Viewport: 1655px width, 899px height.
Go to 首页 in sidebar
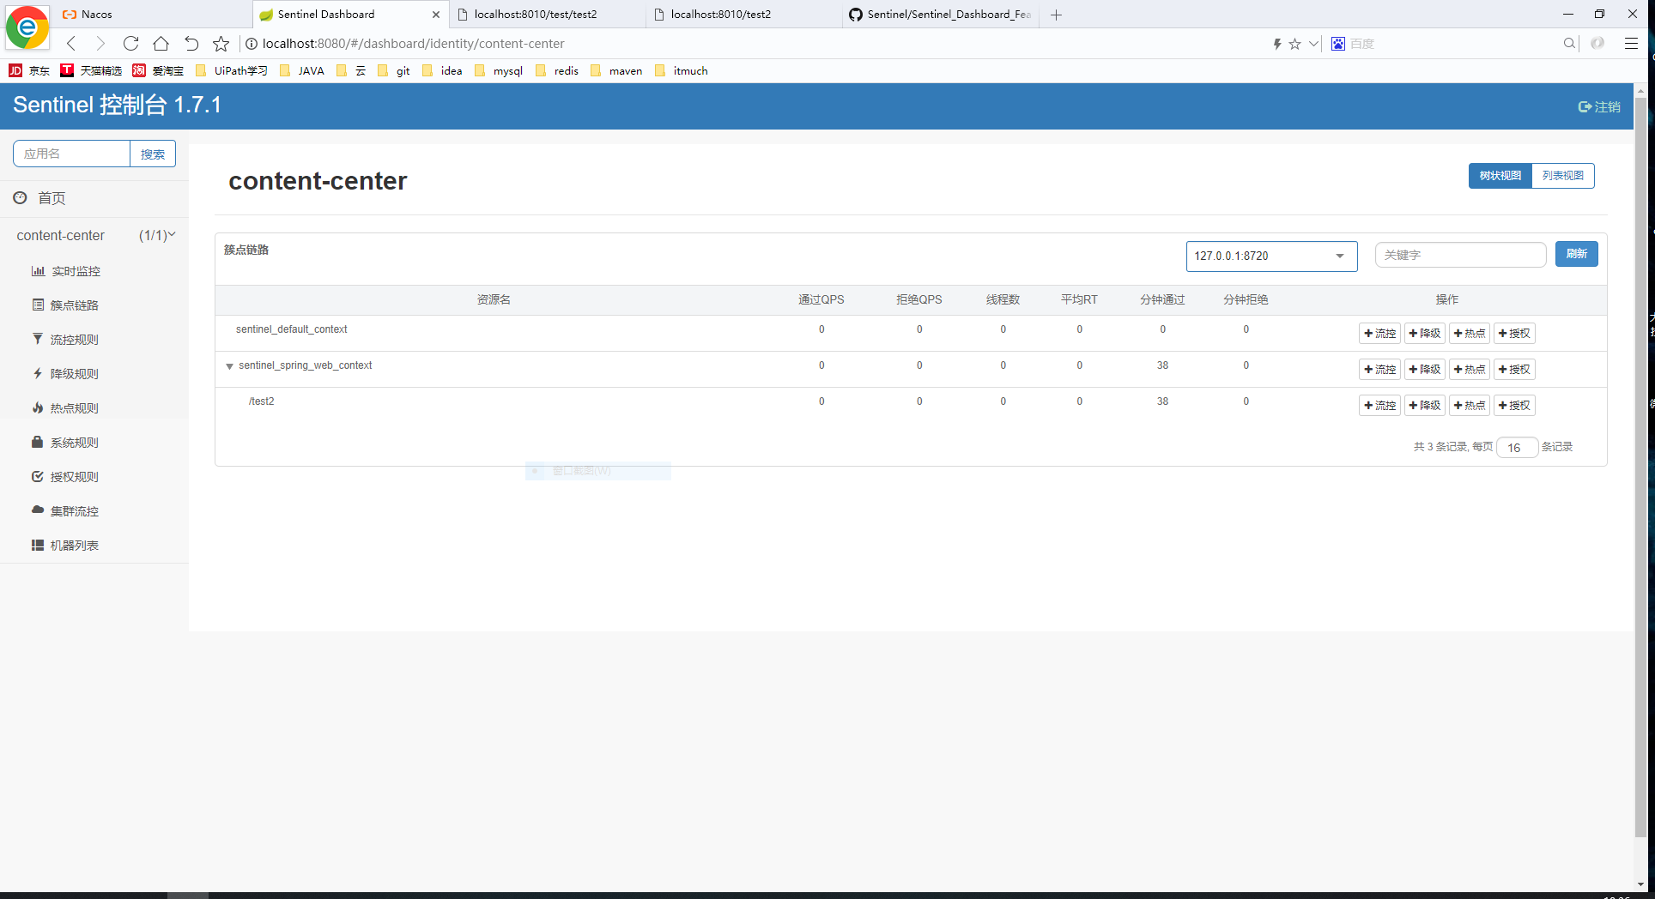pos(40,198)
